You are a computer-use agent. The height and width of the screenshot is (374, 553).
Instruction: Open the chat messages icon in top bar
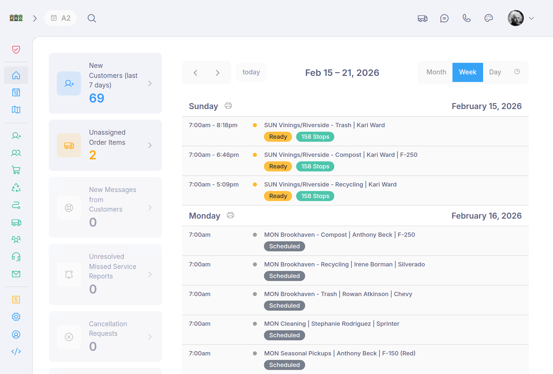tap(444, 18)
